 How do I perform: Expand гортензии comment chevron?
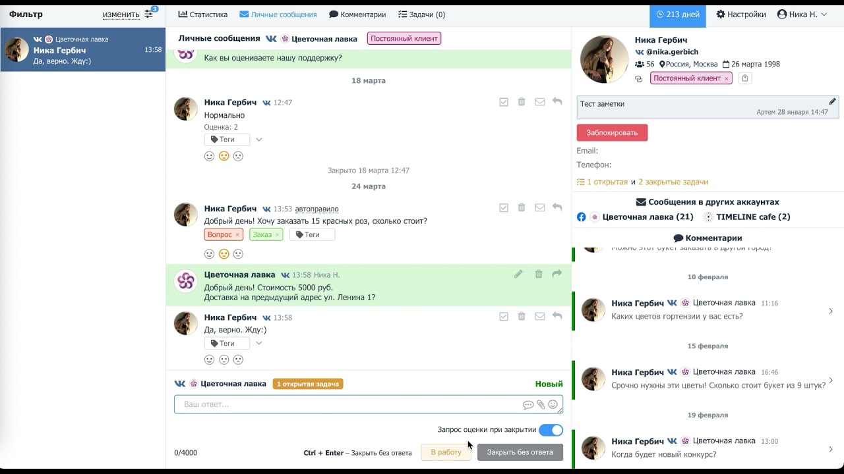[x=831, y=311]
